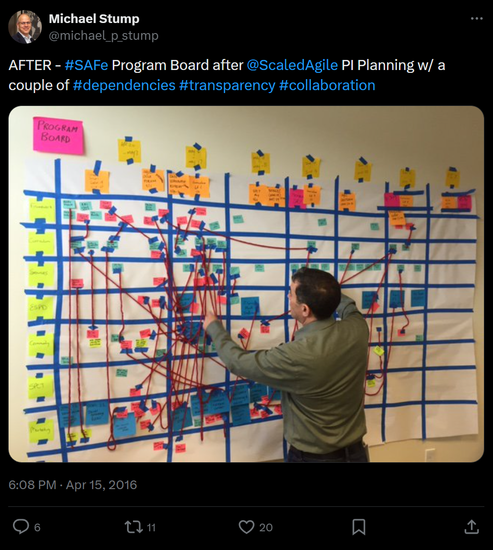Open the #dependencies hashtag
This screenshot has height=550, width=493.
123,85
